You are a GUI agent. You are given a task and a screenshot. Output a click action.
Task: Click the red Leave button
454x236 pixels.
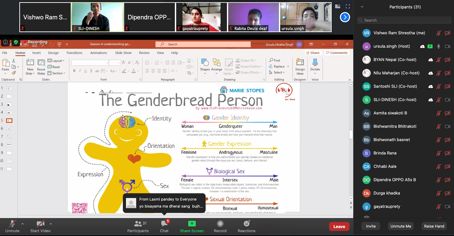click(339, 227)
